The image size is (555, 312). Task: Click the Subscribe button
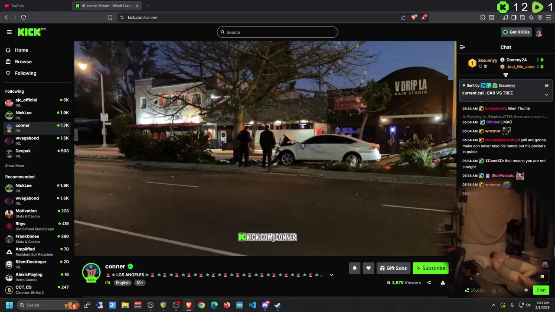431,268
